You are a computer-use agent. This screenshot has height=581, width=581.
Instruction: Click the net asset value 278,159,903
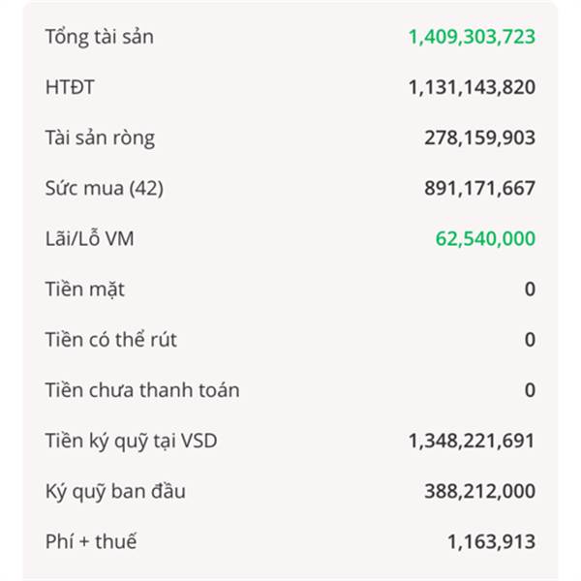pos(480,138)
